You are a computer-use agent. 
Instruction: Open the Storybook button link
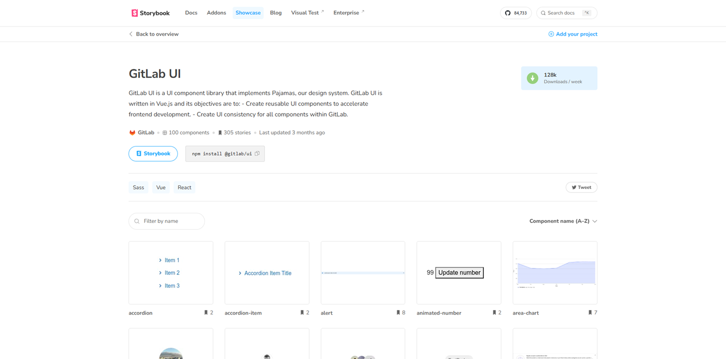pos(153,154)
